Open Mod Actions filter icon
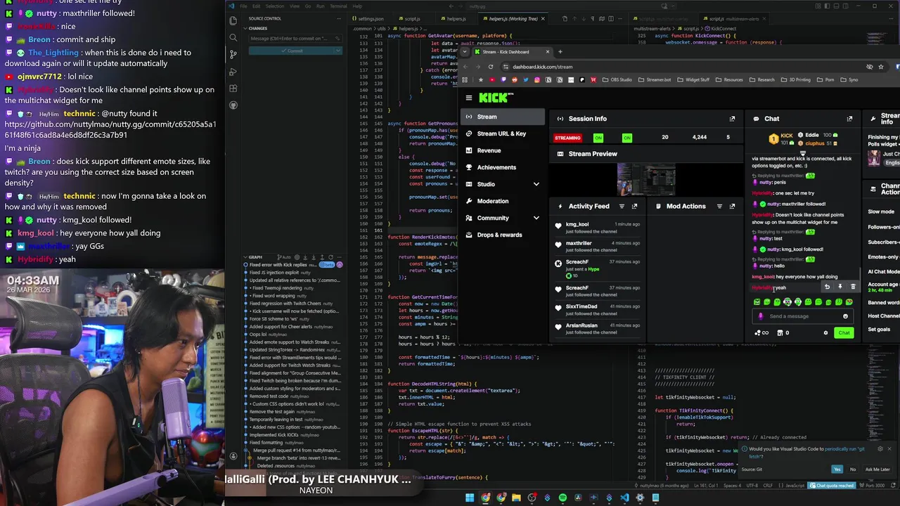Screen dimensions: 900x506 coord(719,207)
